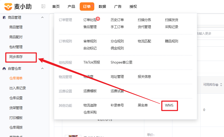Choose 地址管理 in the order menu
224x137 pixels.
pos(117,77)
